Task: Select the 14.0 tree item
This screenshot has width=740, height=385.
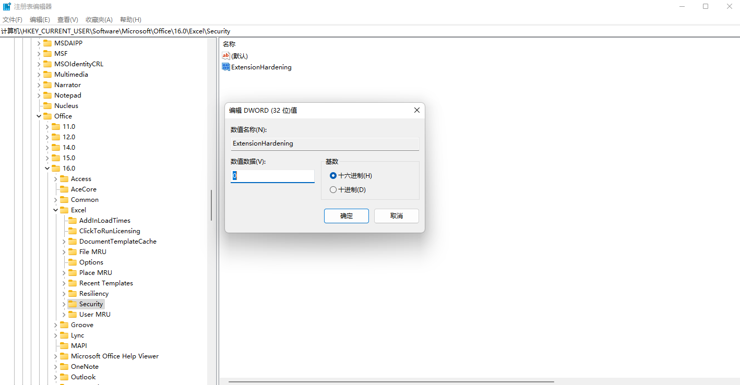Action: tap(69, 147)
